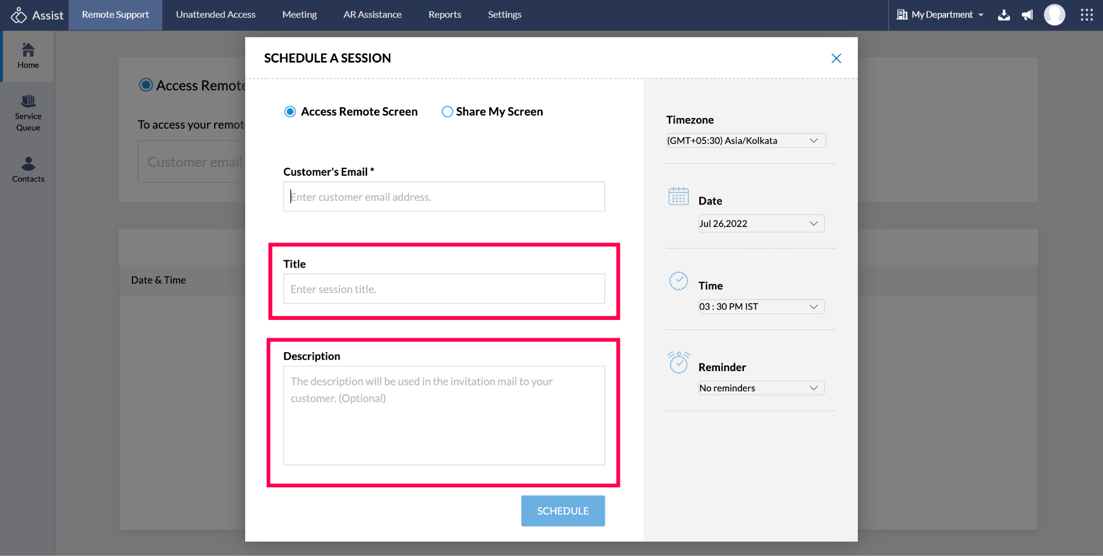
Task: Open the Service Queue sidebar icon
Action: (x=28, y=113)
